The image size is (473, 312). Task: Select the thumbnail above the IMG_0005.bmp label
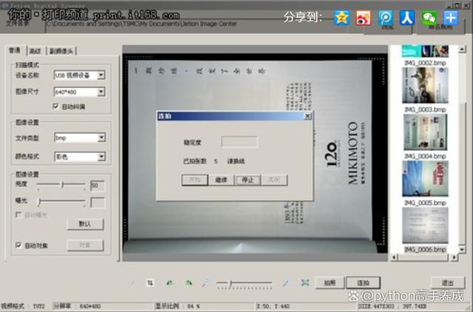[x=425, y=179]
